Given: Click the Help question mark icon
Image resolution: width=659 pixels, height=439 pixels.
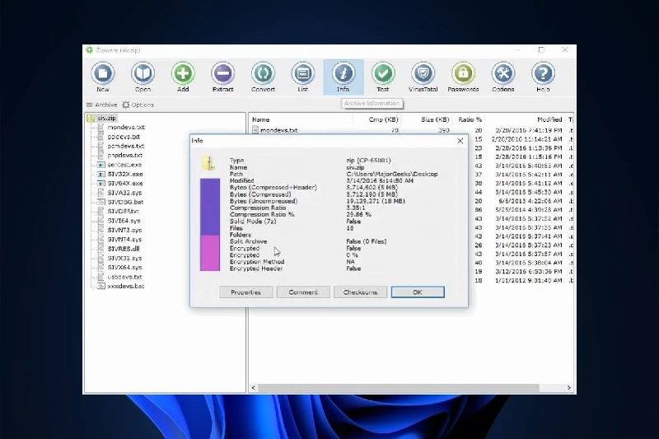Looking at the screenshot, I should (543, 73).
